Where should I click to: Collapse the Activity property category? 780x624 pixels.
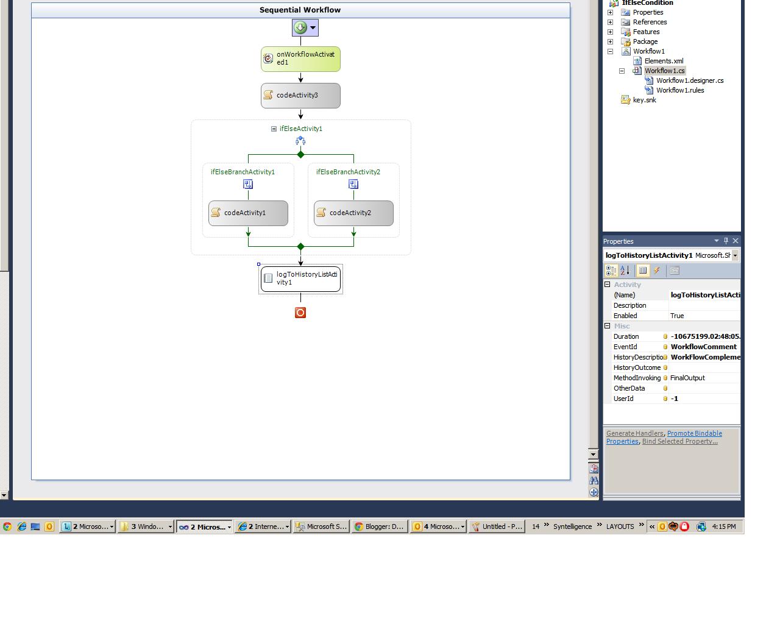[608, 285]
